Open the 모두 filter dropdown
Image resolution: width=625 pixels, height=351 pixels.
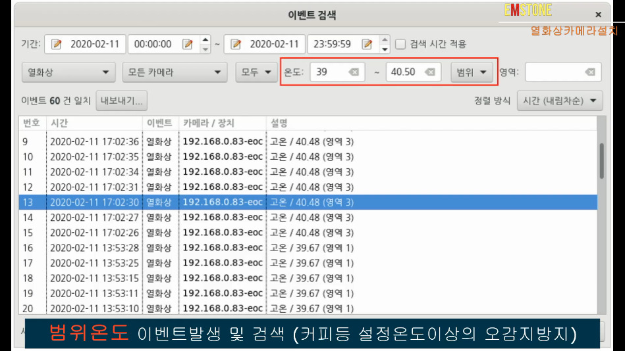[x=256, y=72]
